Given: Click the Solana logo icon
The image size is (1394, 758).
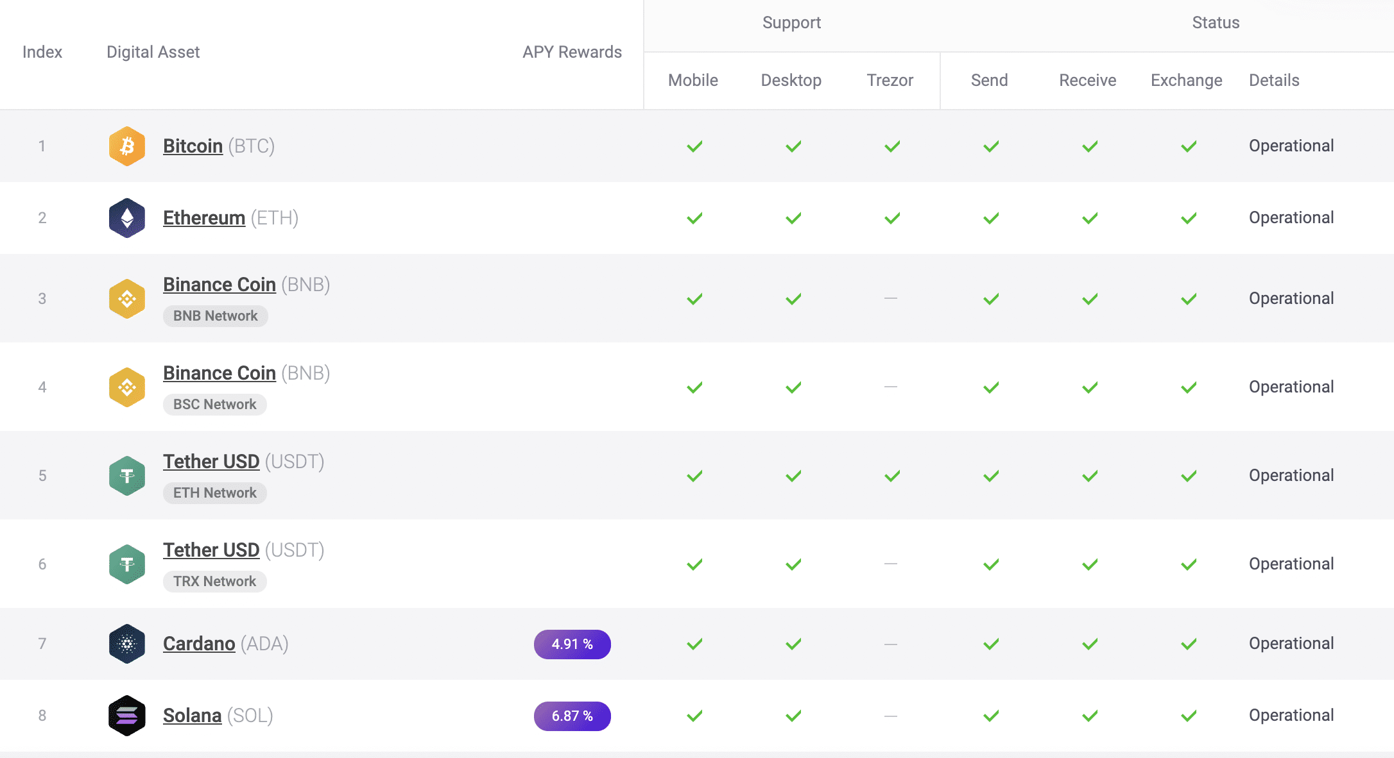Looking at the screenshot, I should click(x=127, y=716).
